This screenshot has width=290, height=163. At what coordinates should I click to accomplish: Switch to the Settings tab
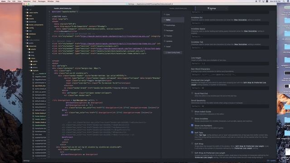pos(212,8)
